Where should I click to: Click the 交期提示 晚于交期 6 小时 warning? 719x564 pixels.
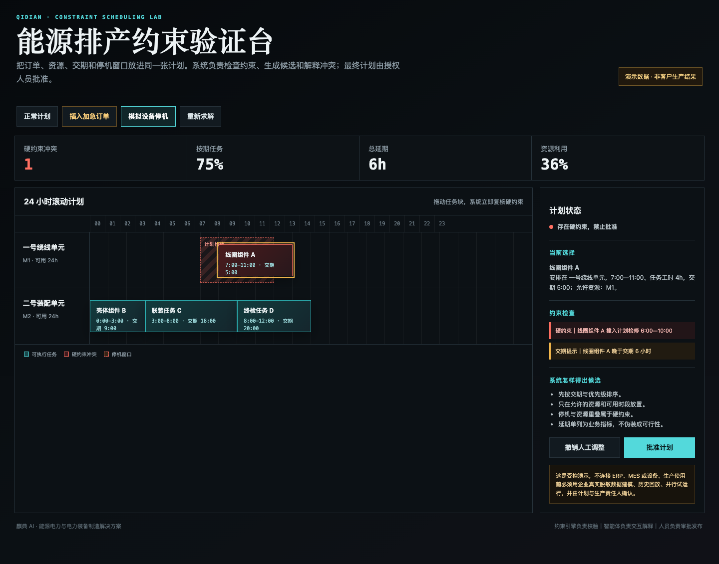pyautogui.click(x=622, y=351)
